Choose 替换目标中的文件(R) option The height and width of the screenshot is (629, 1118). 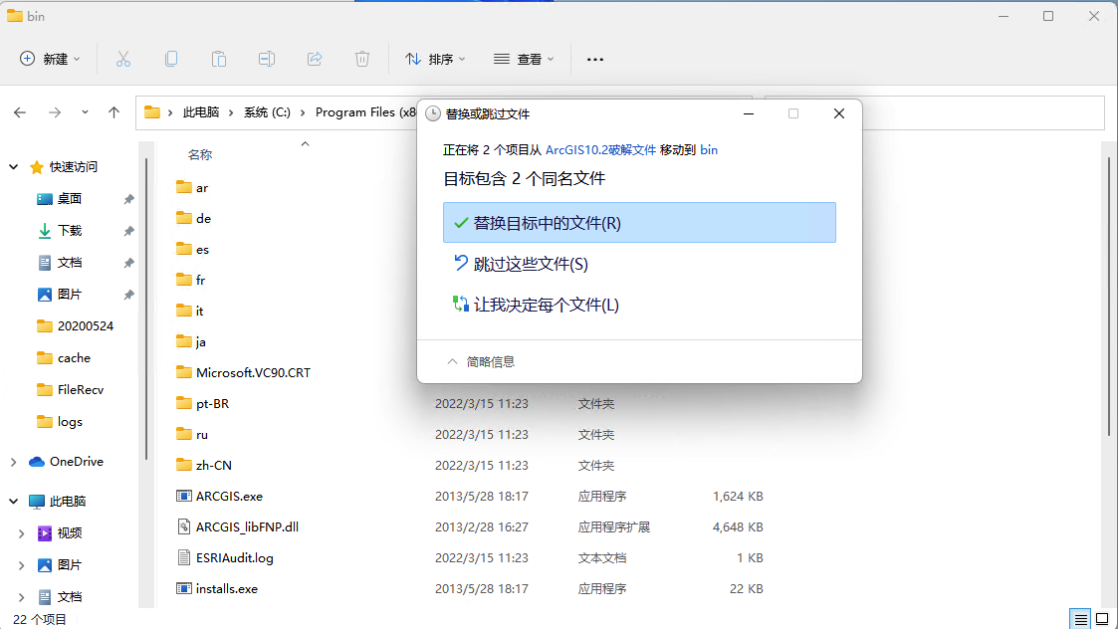tap(639, 223)
